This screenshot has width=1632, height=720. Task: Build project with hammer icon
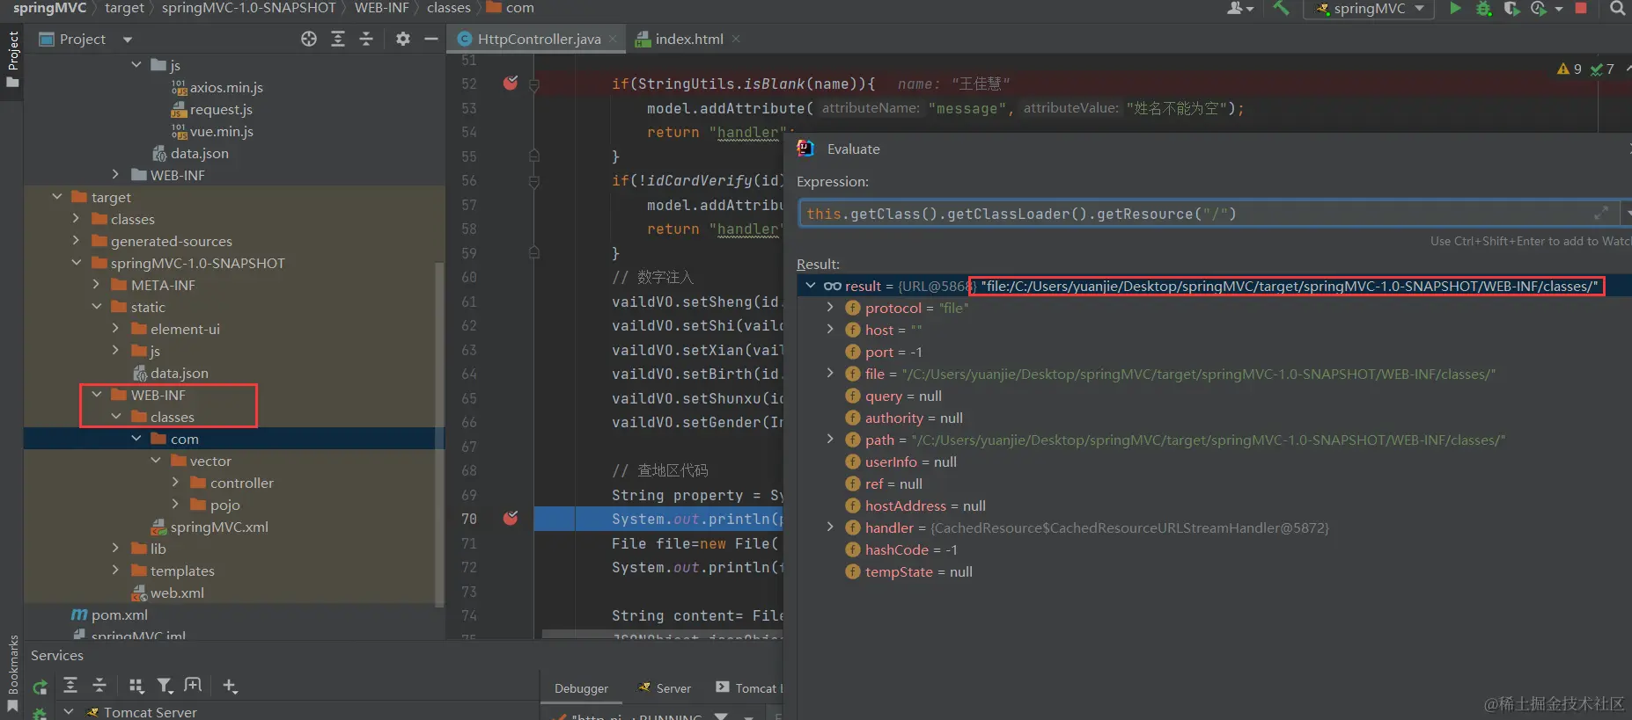click(x=1281, y=8)
